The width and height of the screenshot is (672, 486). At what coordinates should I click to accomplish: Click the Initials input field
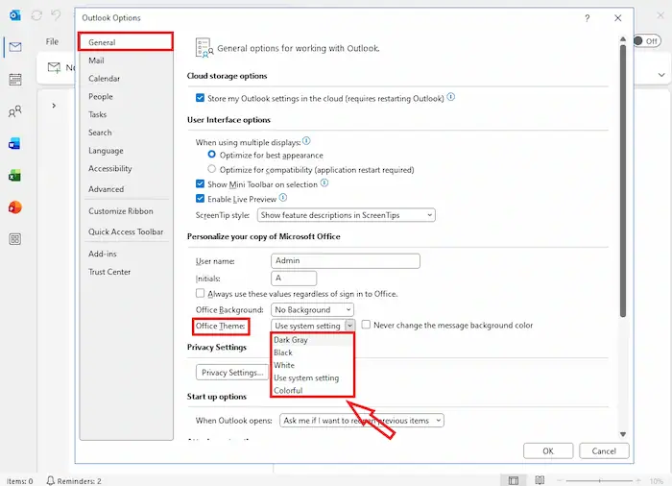pos(294,278)
